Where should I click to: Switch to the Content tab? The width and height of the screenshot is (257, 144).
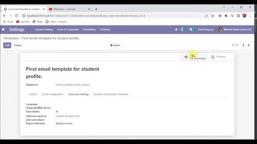click(33, 94)
